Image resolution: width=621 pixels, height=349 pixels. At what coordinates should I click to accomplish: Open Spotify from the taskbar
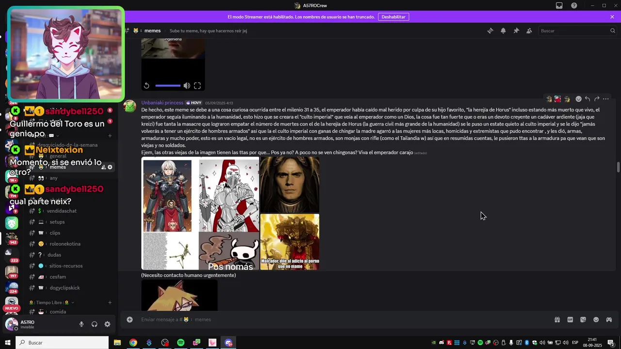(180, 343)
